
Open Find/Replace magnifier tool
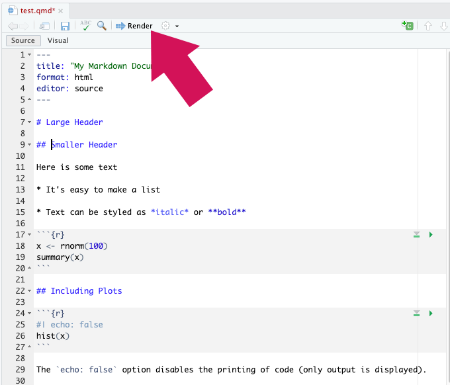click(x=102, y=26)
